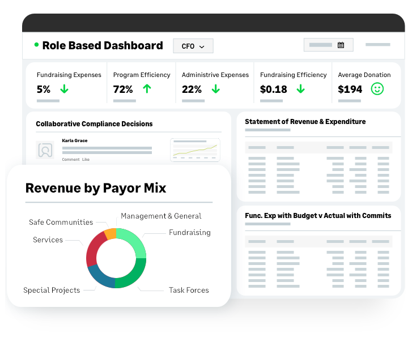
Task: Open Func. Exp with Budget v Actual title
Action: tap(318, 216)
